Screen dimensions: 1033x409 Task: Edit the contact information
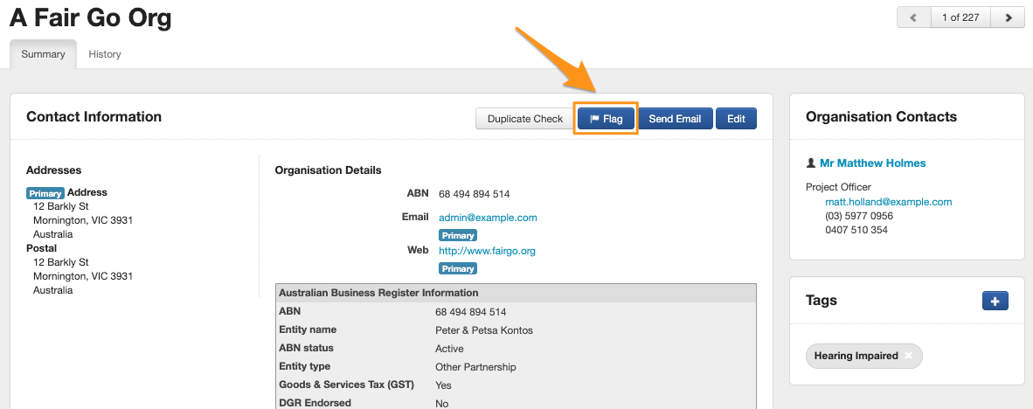[x=736, y=119]
